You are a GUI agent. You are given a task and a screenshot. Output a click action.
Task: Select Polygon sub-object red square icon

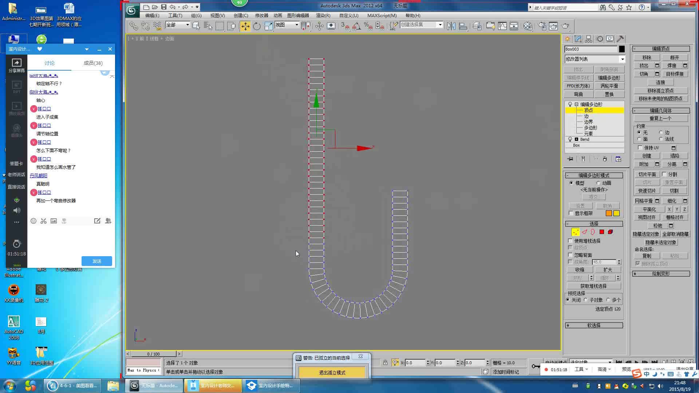coord(602,232)
